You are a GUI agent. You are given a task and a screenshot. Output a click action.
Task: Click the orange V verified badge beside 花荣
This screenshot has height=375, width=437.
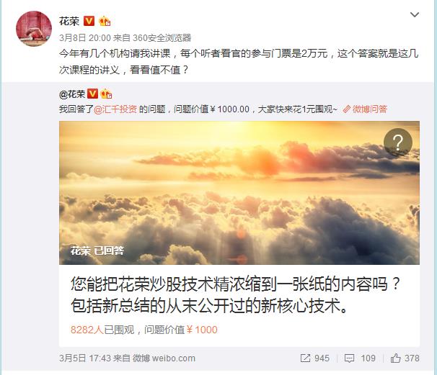[89, 21]
